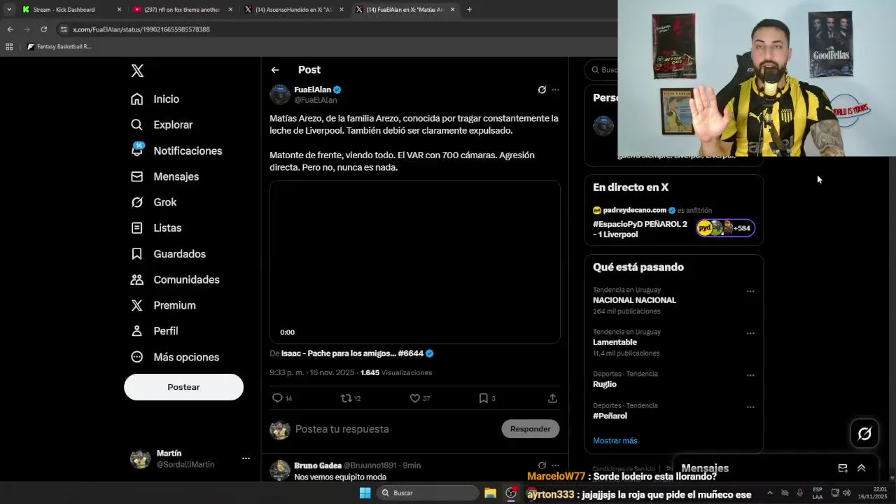The image size is (896, 504).
Task: Open the #Peñarol trend
Action: [610, 416]
